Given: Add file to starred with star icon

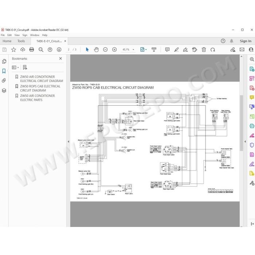Looking at the screenshot, I should (x=13, y=50).
